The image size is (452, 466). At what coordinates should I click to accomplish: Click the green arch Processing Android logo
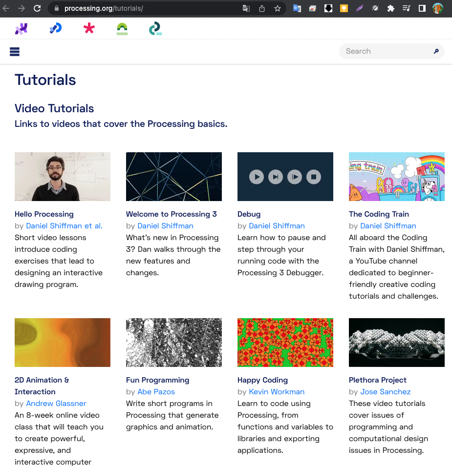click(122, 29)
